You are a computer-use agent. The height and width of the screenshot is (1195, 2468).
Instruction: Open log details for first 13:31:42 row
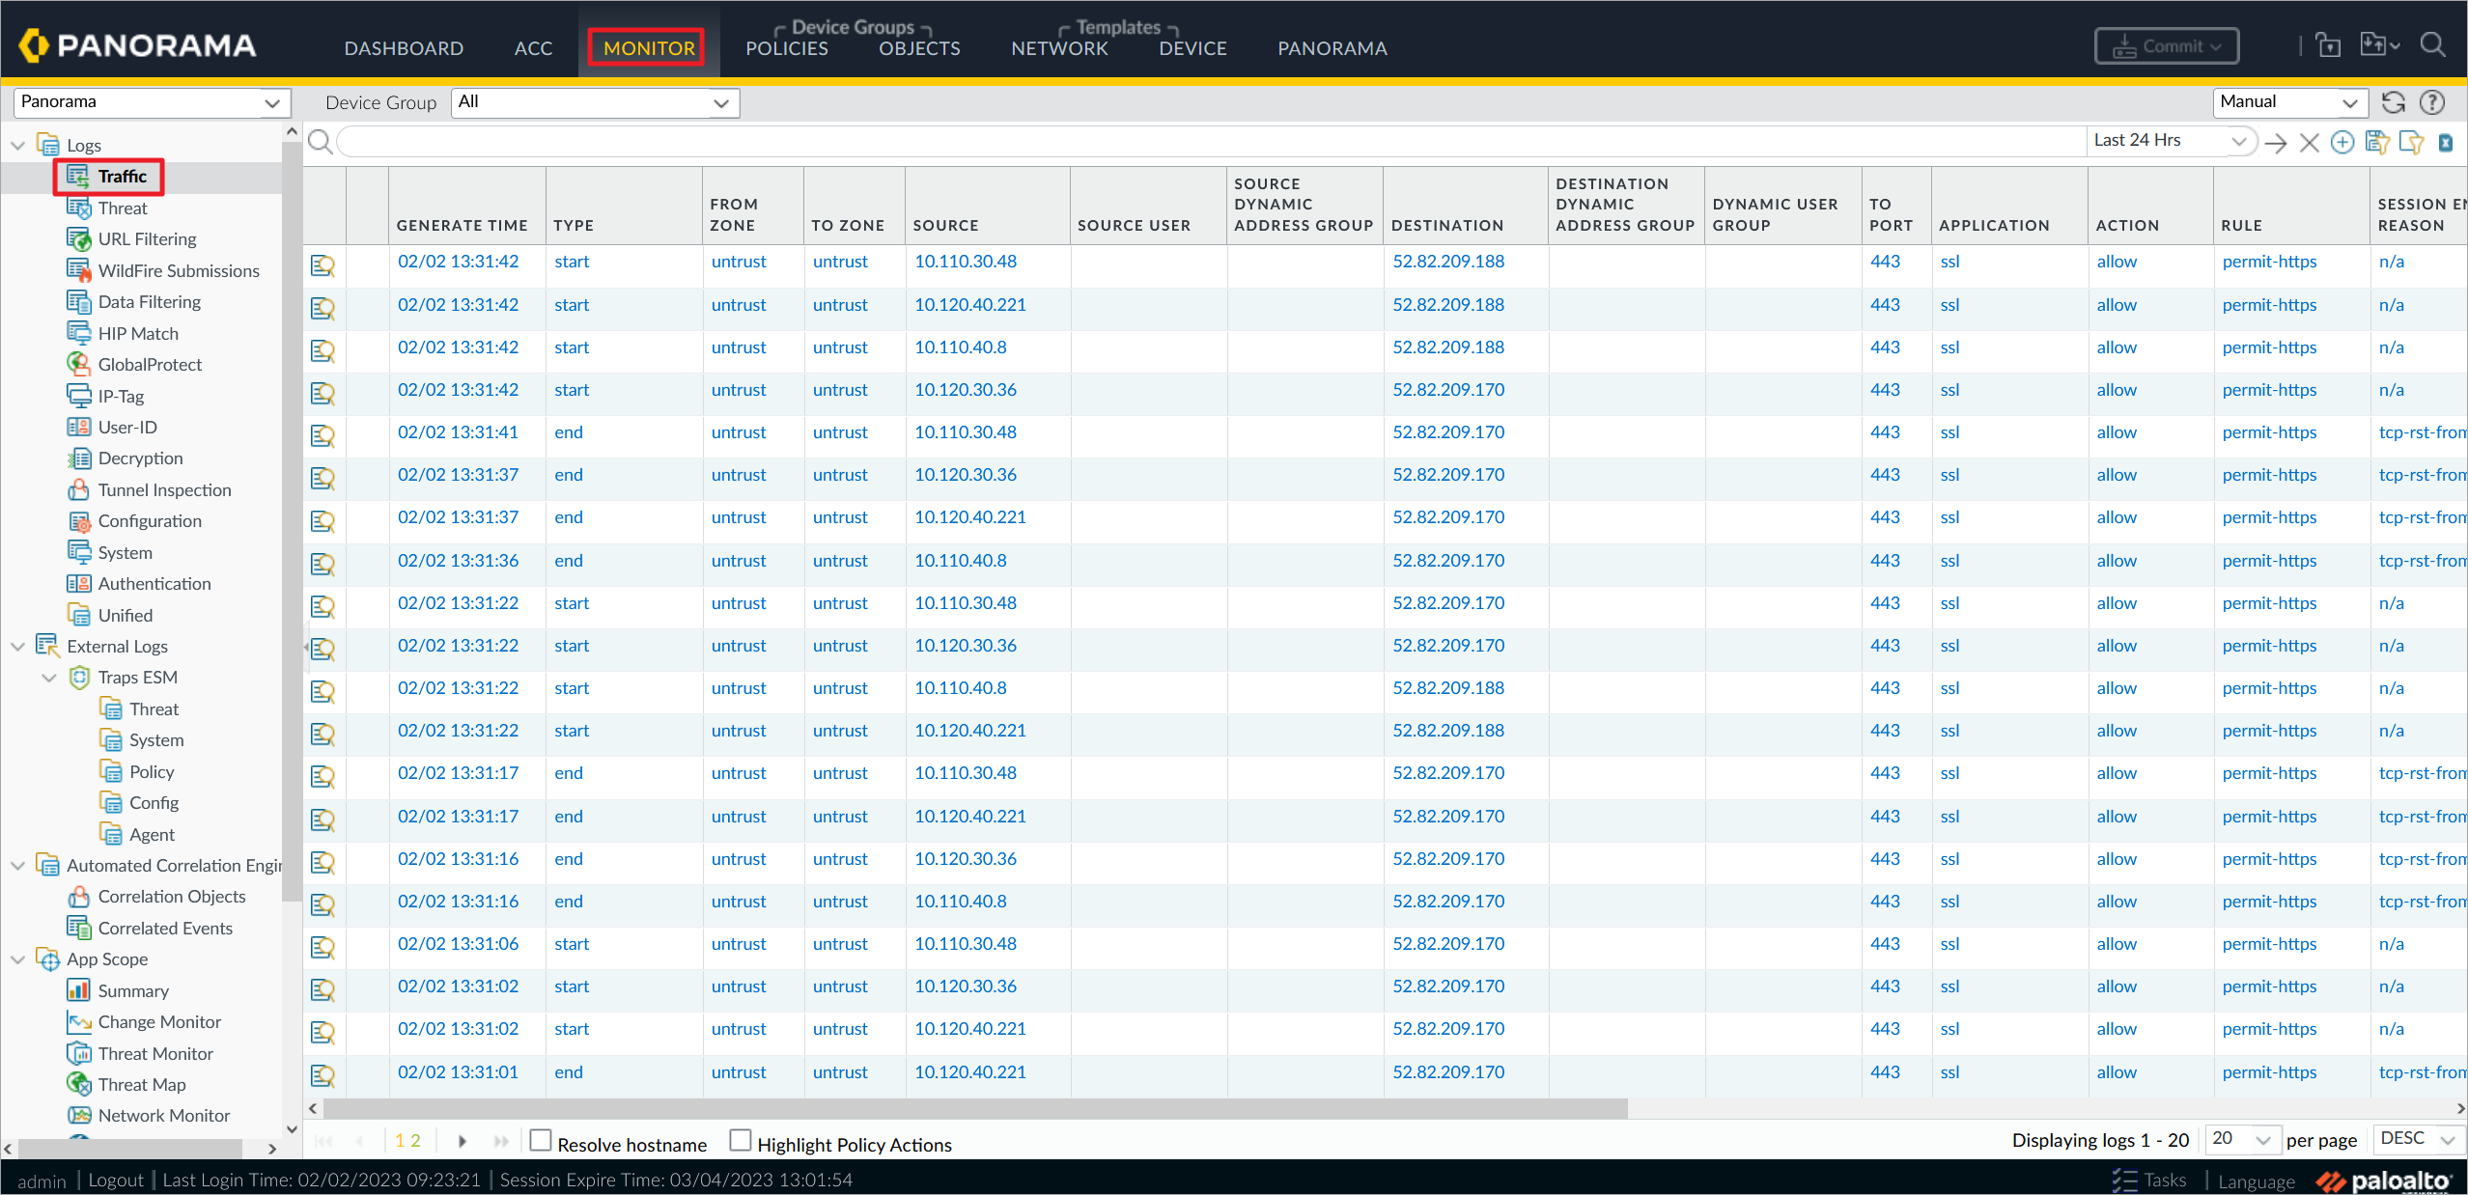point(323,264)
